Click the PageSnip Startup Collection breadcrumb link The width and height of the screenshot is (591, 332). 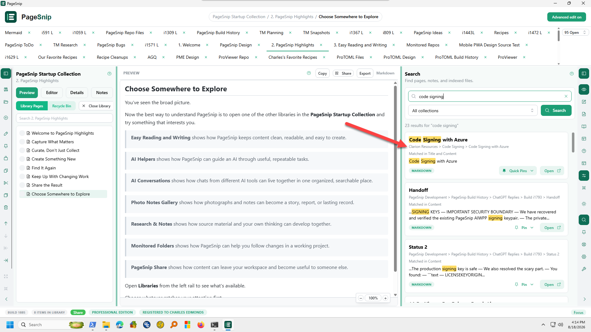[239, 17]
